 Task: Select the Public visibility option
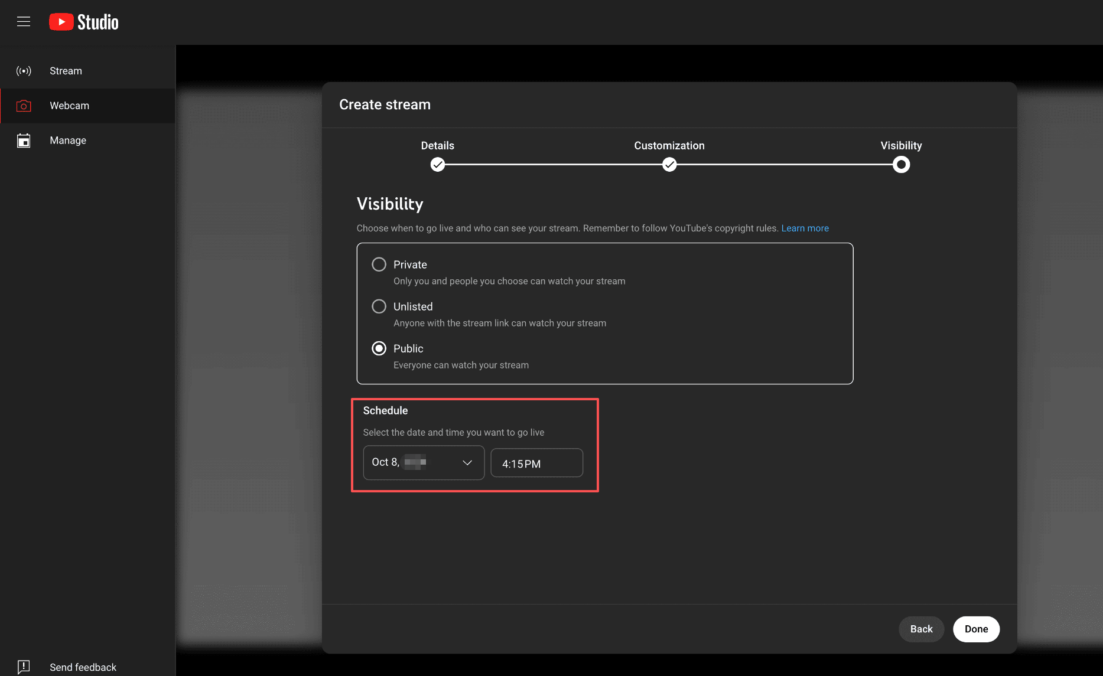pos(379,348)
